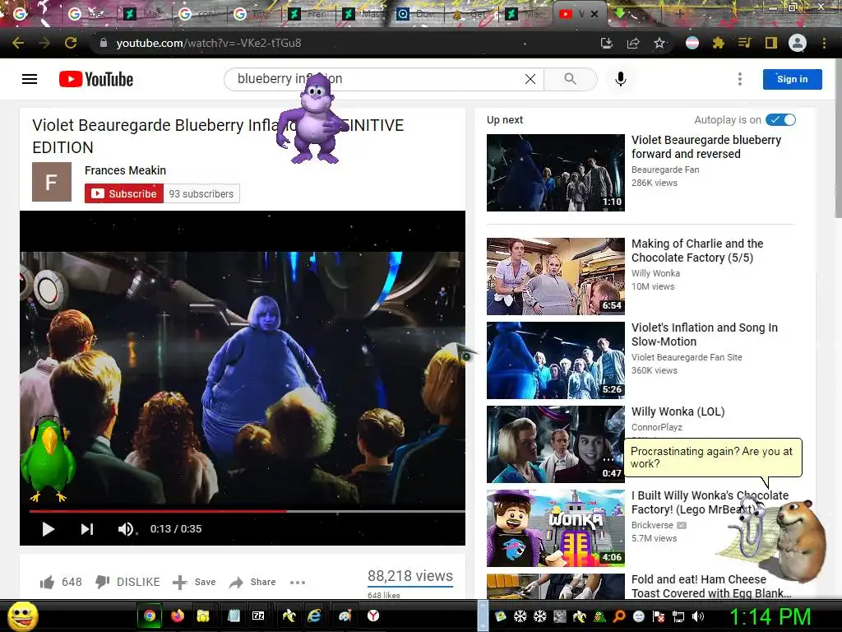Open more actions ellipsis below video
The image size is (842, 632).
coord(298,582)
